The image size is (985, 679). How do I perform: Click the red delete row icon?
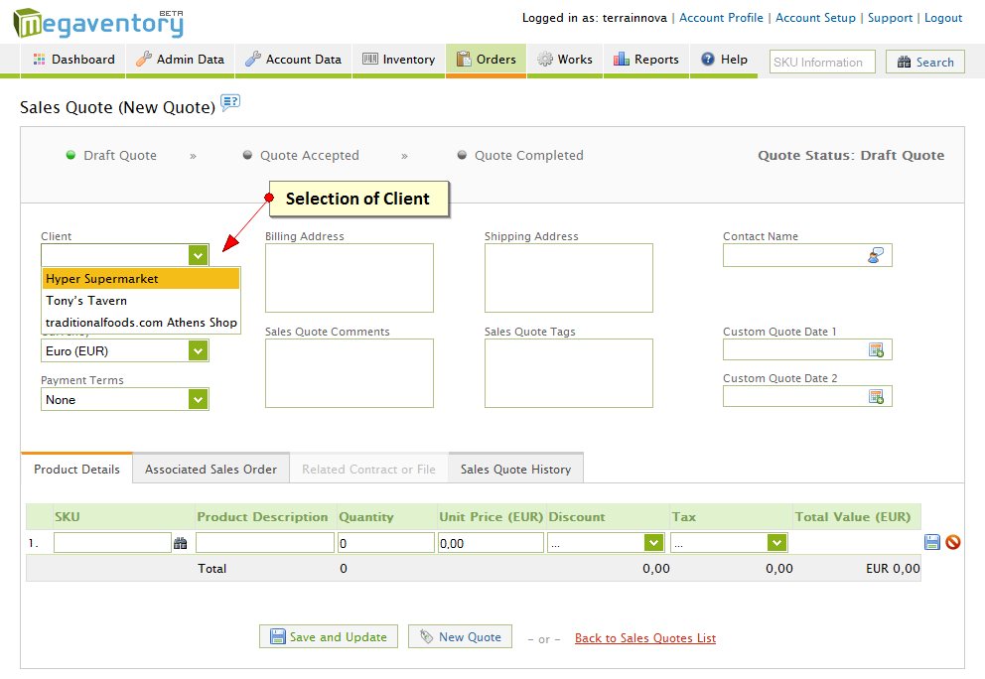point(953,542)
